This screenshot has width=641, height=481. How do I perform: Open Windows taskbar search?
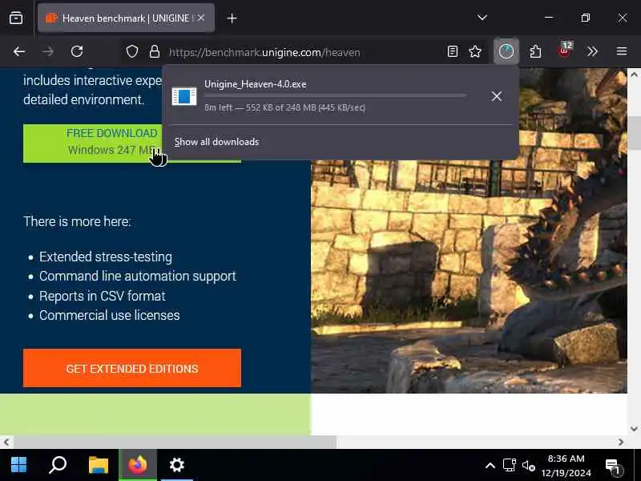coord(58,465)
